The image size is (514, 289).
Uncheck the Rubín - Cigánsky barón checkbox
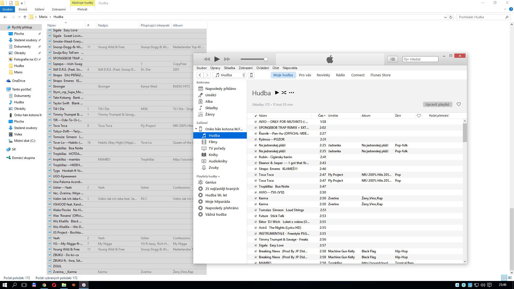pyautogui.click(x=256, y=157)
